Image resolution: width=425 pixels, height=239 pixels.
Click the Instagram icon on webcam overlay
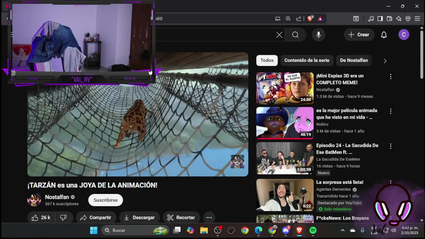click(x=13, y=73)
